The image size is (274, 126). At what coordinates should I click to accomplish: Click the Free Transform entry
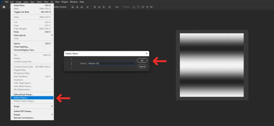tap(32, 76)
